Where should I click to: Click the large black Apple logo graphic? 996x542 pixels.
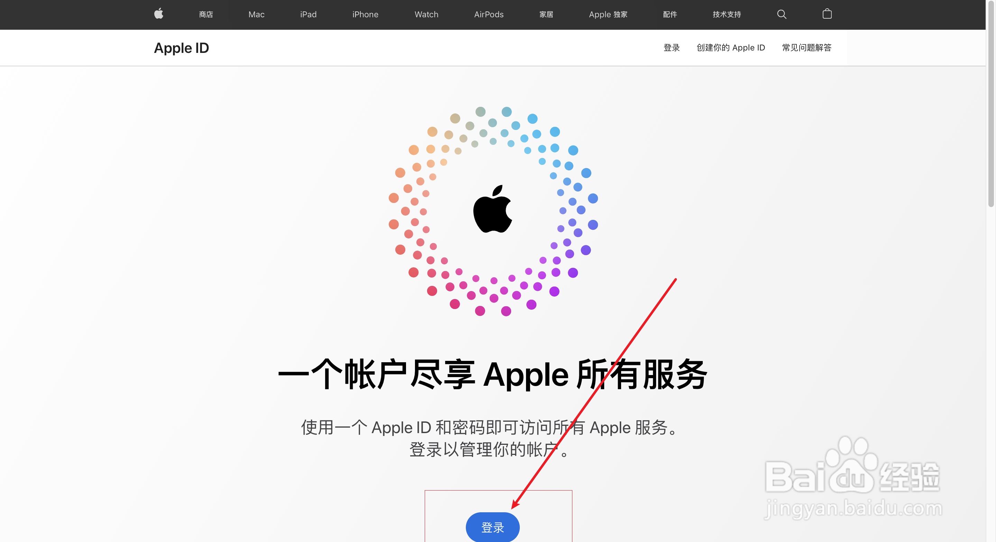pos(492,209)
